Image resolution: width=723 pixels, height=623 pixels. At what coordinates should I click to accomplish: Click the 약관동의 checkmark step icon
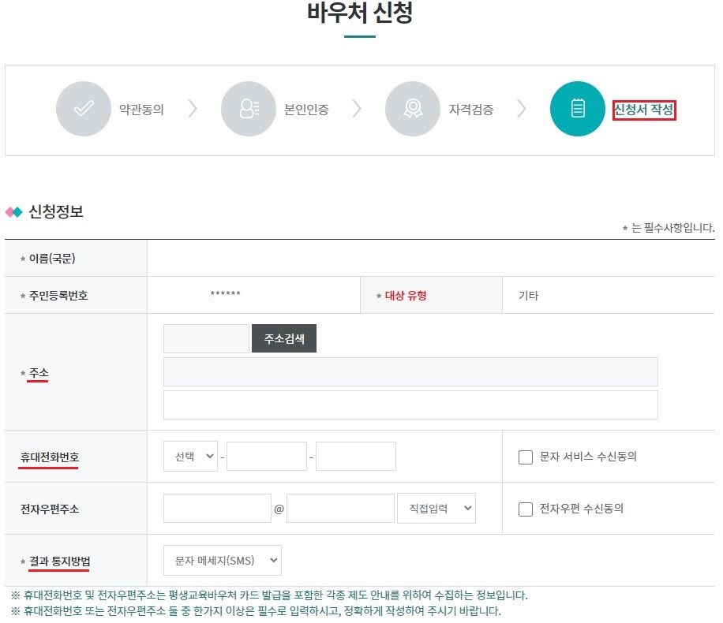(x=84, y=109)
